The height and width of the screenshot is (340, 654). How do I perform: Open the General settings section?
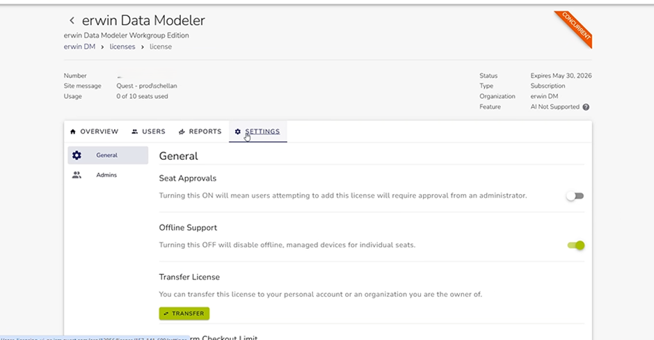(x=108, y=156)
